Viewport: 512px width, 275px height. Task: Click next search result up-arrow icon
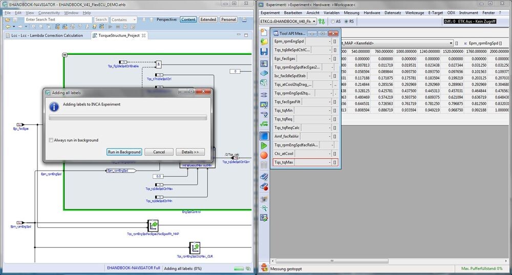[151, 19]
